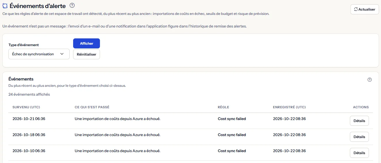The image size is (381, 163).
Task: Click recorded time 2026-10-22 08:36 in 2026-10-18 row
Action: (289, 135)
